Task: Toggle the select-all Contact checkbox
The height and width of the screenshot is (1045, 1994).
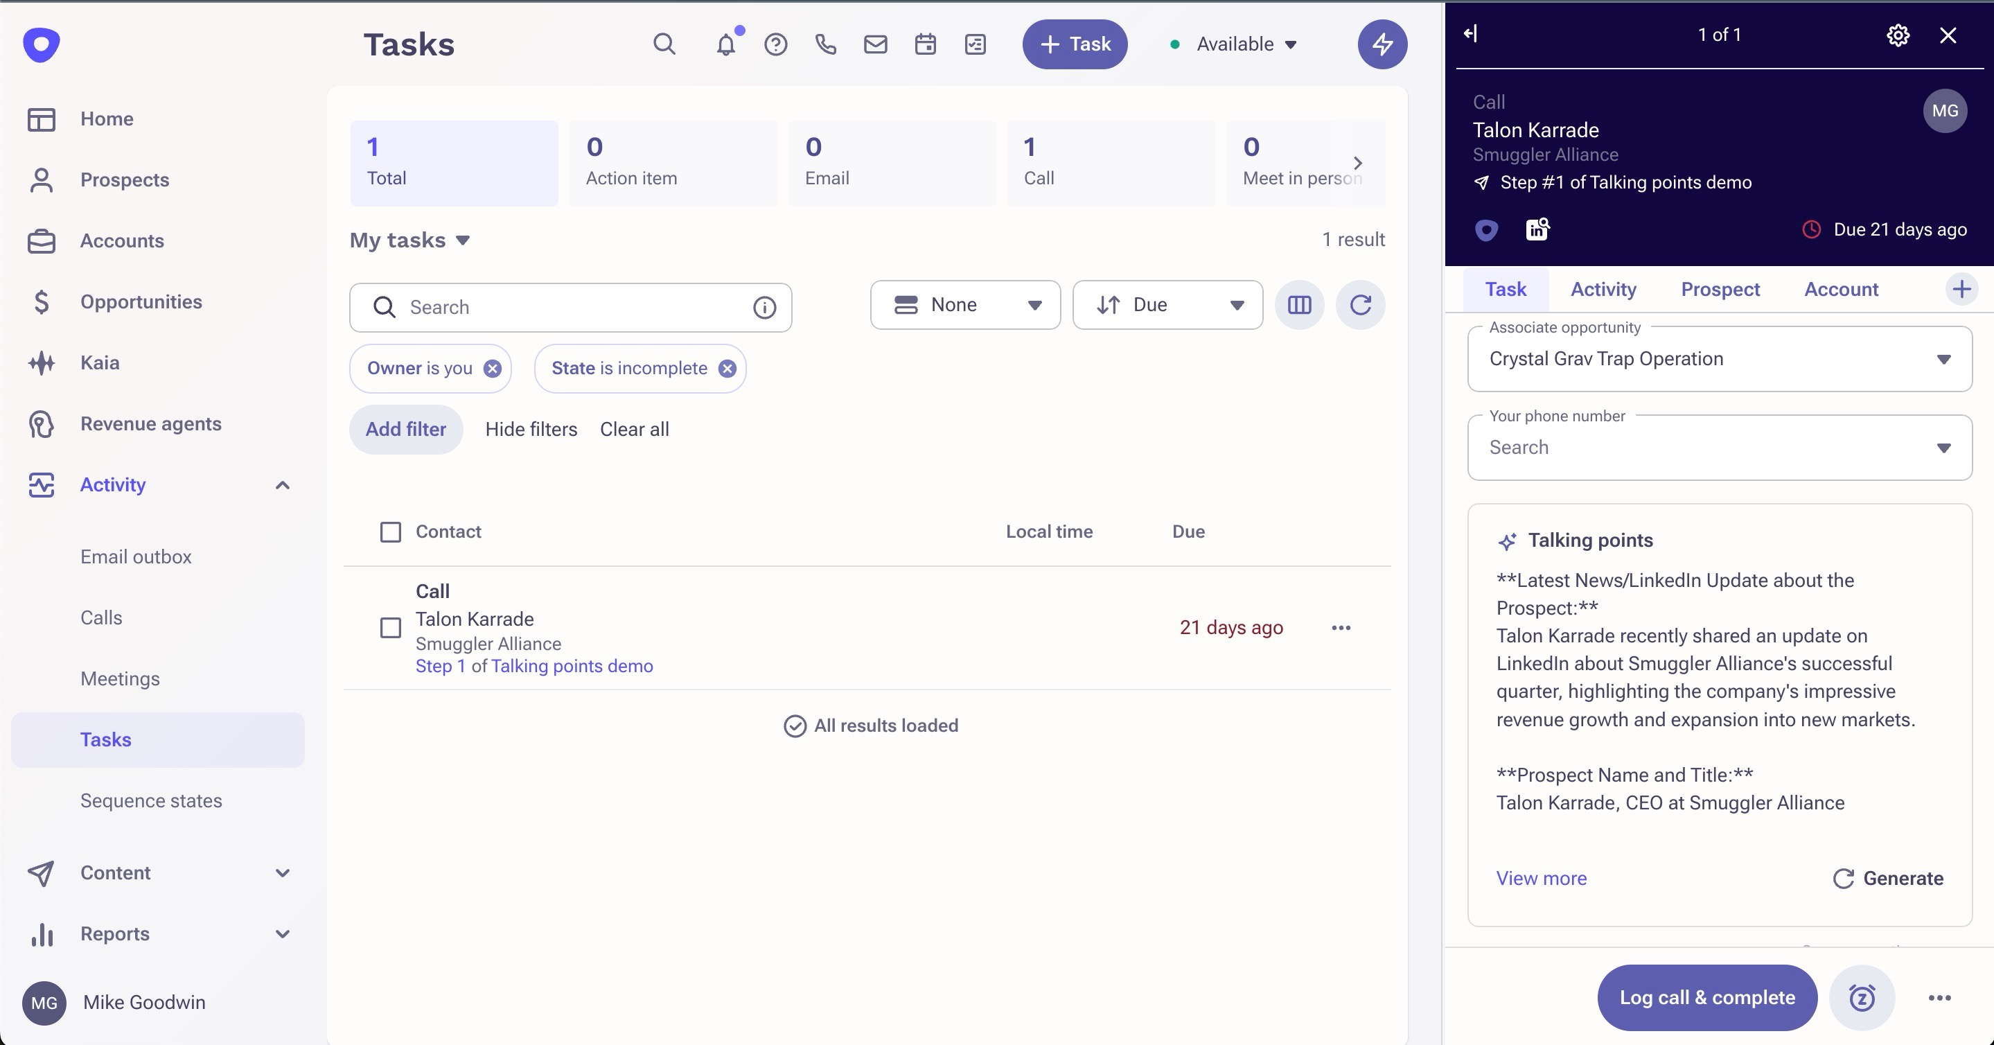Action: click(x=391, y=532)
